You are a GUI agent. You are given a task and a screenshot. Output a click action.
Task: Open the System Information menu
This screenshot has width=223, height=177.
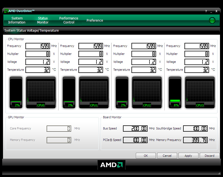coord(17,20)
